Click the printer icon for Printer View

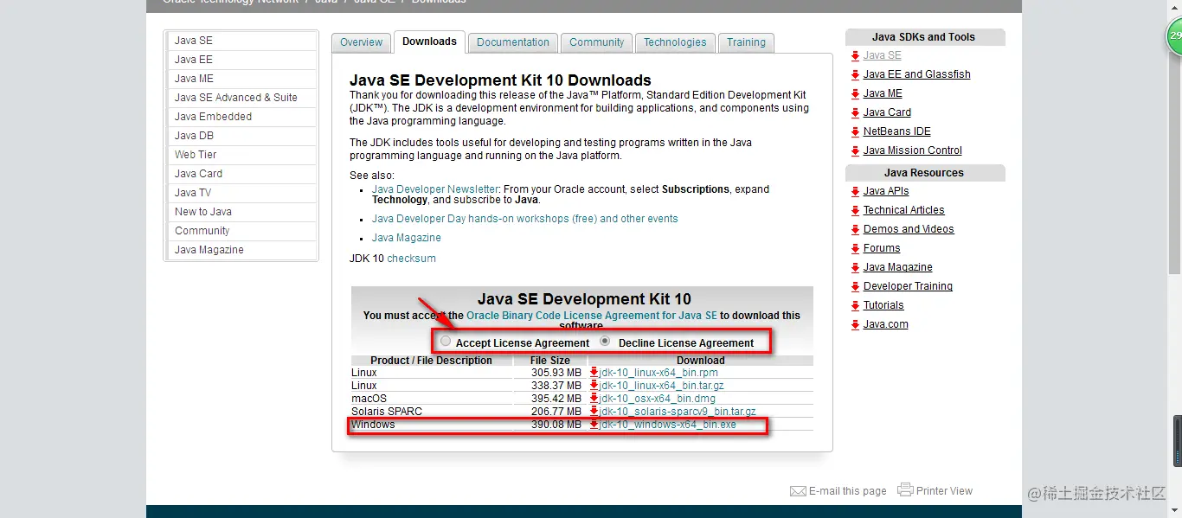pyautogui.click(x=905, y=489)
